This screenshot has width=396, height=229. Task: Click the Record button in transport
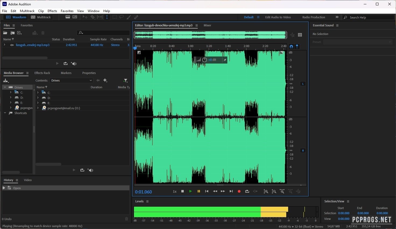[239, 191]
